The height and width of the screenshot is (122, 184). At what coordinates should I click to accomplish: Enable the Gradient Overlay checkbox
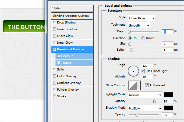click(x=54, y=83)
